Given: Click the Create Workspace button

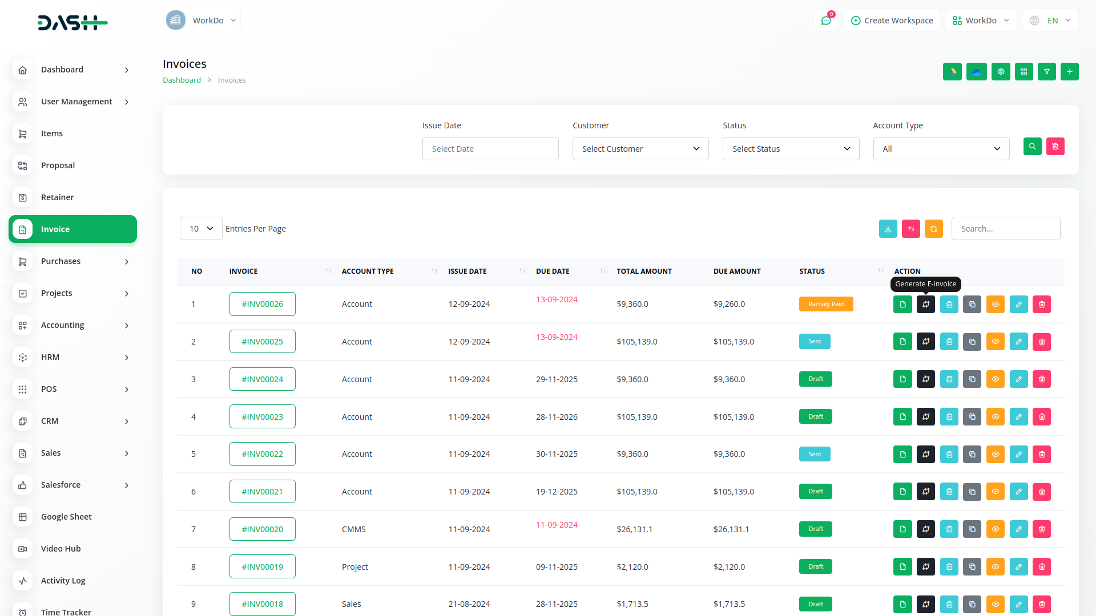Looking at the screenshot, I should [x=891, y=21].
